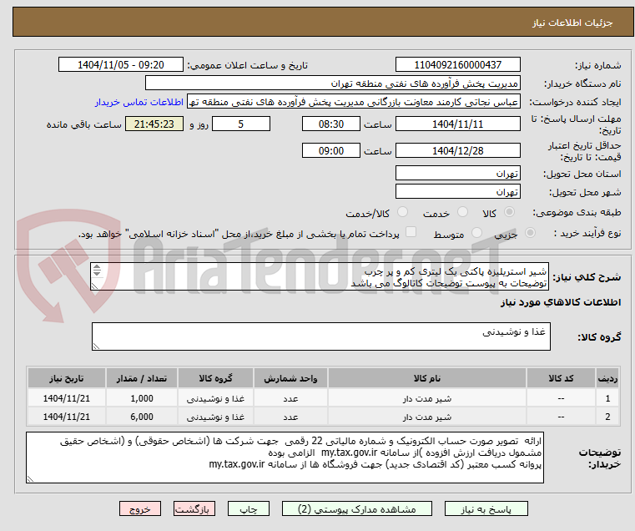Click the واحد شمارش column header
The image size is (635, 531).
(x=290, y=378)
